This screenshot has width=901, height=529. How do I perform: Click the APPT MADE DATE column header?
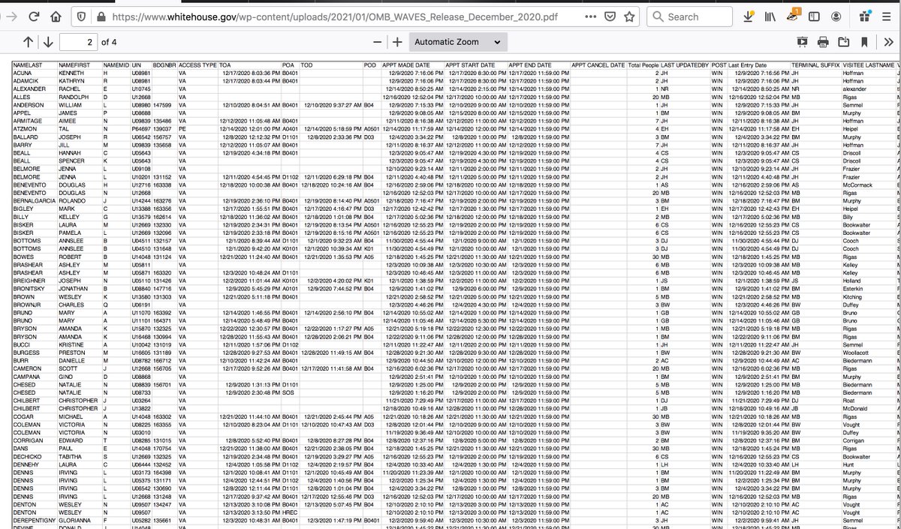click(406, 65)
